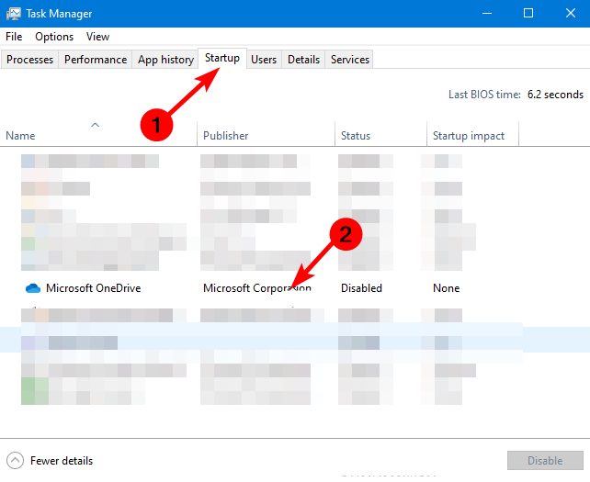Open the File menu
The width and height of the screenshot is (590, 482).
coord(14,37)
